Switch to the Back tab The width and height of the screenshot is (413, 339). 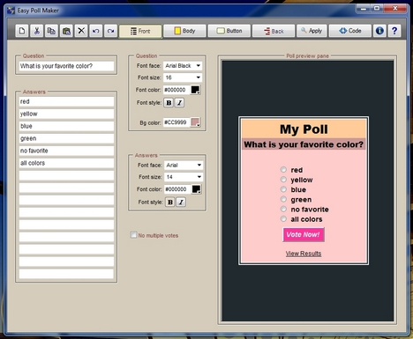pyautogui.click(x=274, y=31)
